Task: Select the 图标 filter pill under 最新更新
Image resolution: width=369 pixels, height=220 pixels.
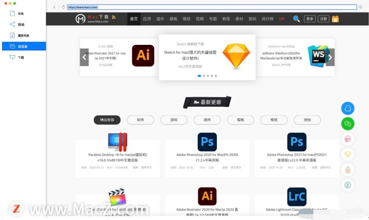Action: coord(307,120)
